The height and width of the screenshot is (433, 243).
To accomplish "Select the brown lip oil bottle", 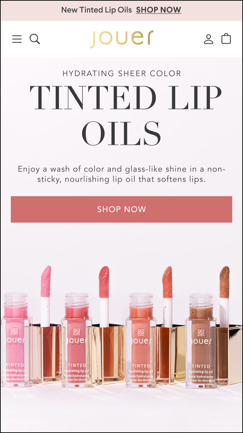I will (x=201, y=341).
